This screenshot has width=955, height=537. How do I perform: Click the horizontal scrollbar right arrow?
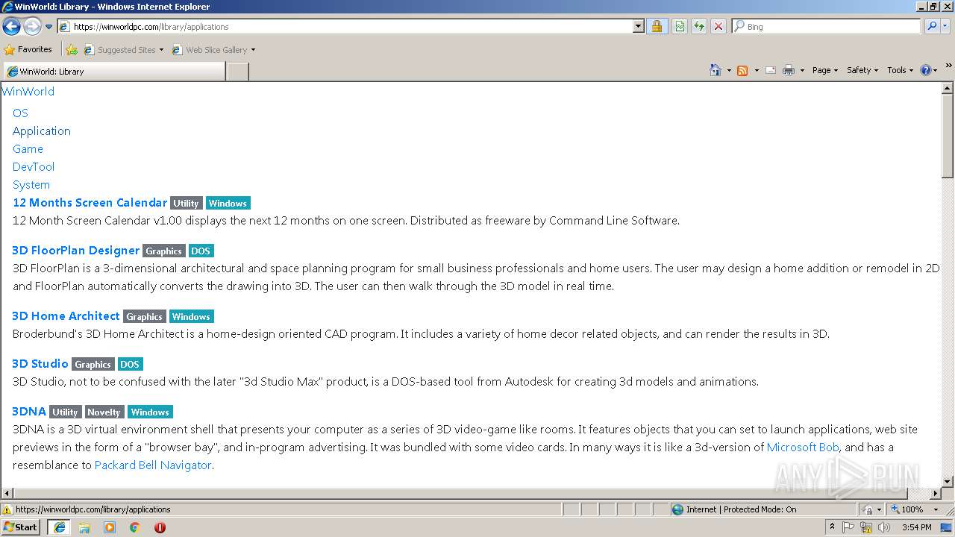[x=935, y=494]
